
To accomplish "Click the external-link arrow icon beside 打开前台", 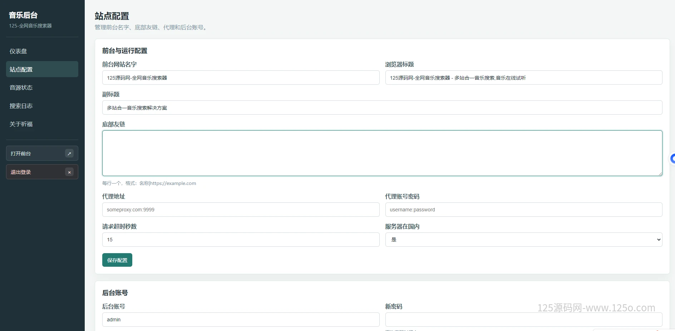I will (69, 154).
